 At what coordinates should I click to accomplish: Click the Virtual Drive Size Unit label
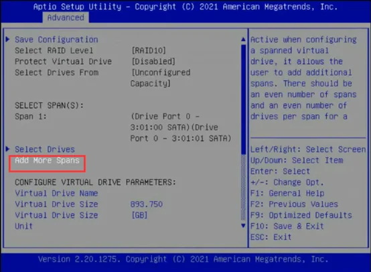[56, 220]
